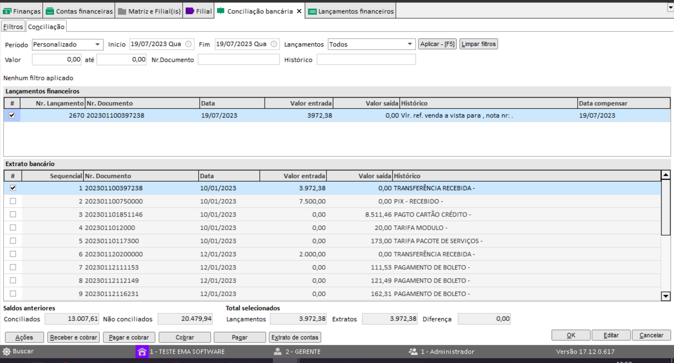Expand the tab list arrow at top right
This screenshot has width=674, height=363.
coord(670,7)
